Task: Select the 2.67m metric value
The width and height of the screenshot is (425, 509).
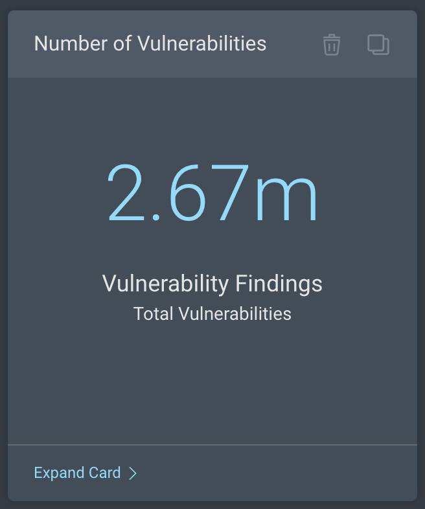Action: pyautogui.click(x=212, y=194)
